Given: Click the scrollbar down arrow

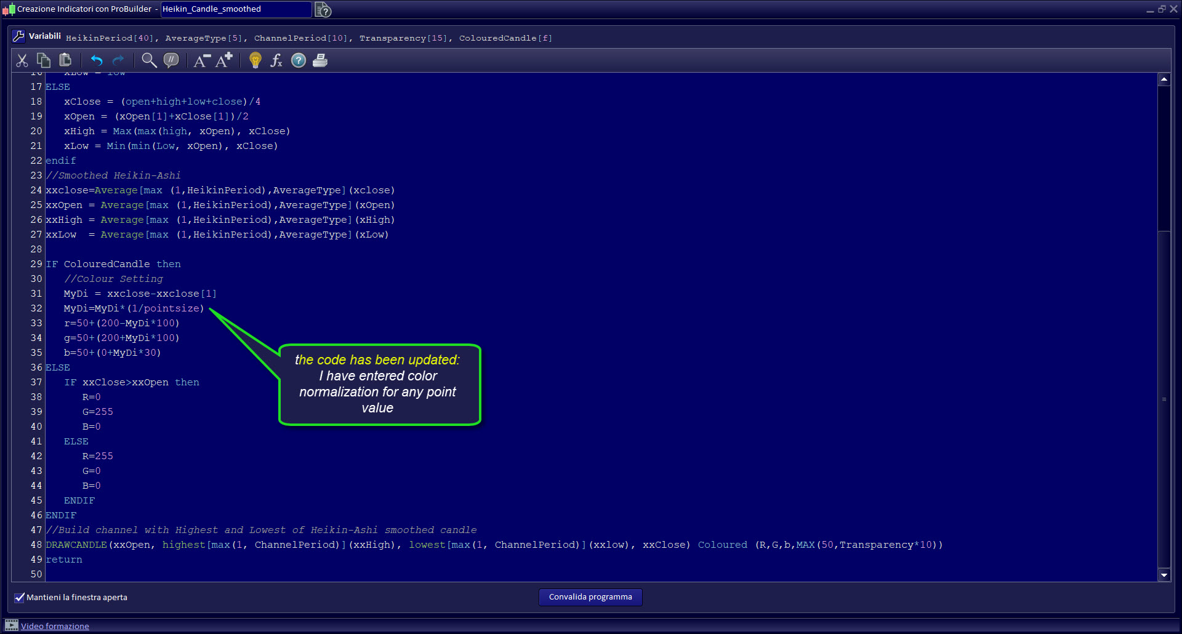Looking at the screenshot, I should click(1164, 575).
